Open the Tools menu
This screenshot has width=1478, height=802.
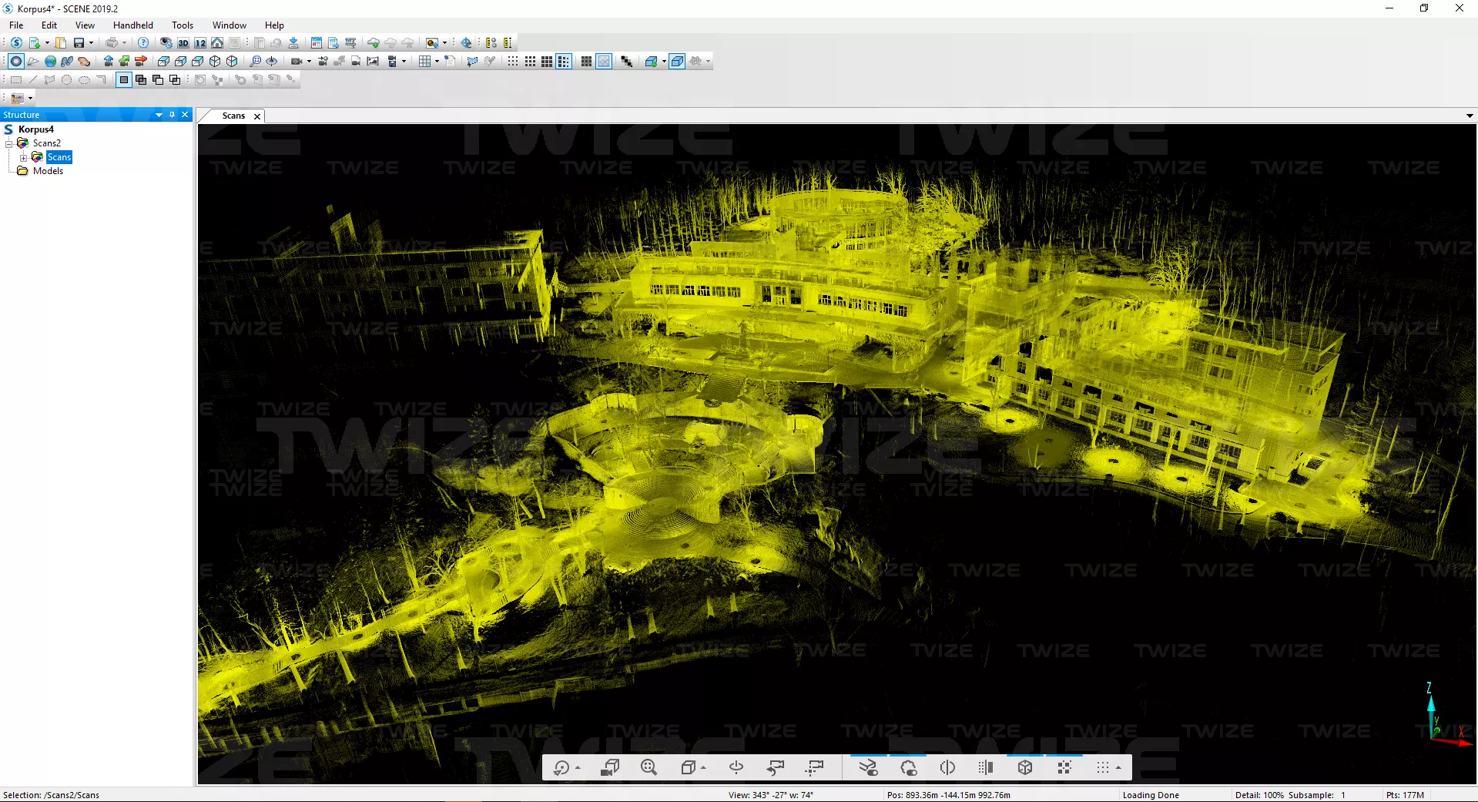(183, 25)
